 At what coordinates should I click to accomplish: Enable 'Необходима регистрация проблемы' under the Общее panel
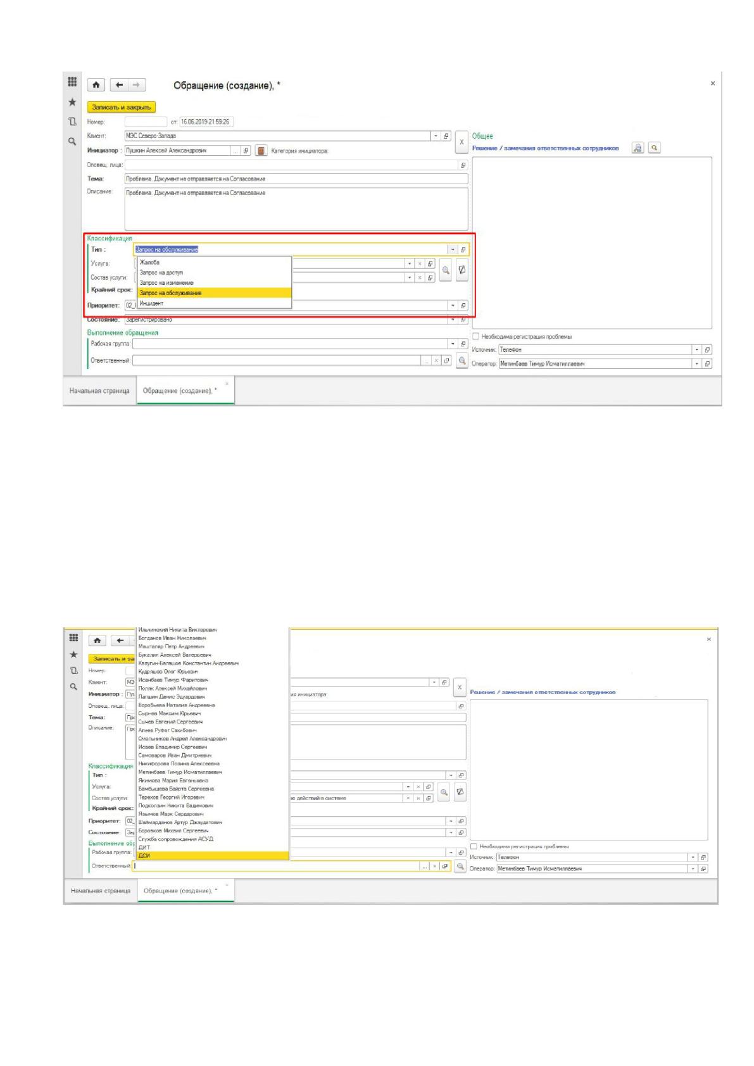click(x=476, y=337)
